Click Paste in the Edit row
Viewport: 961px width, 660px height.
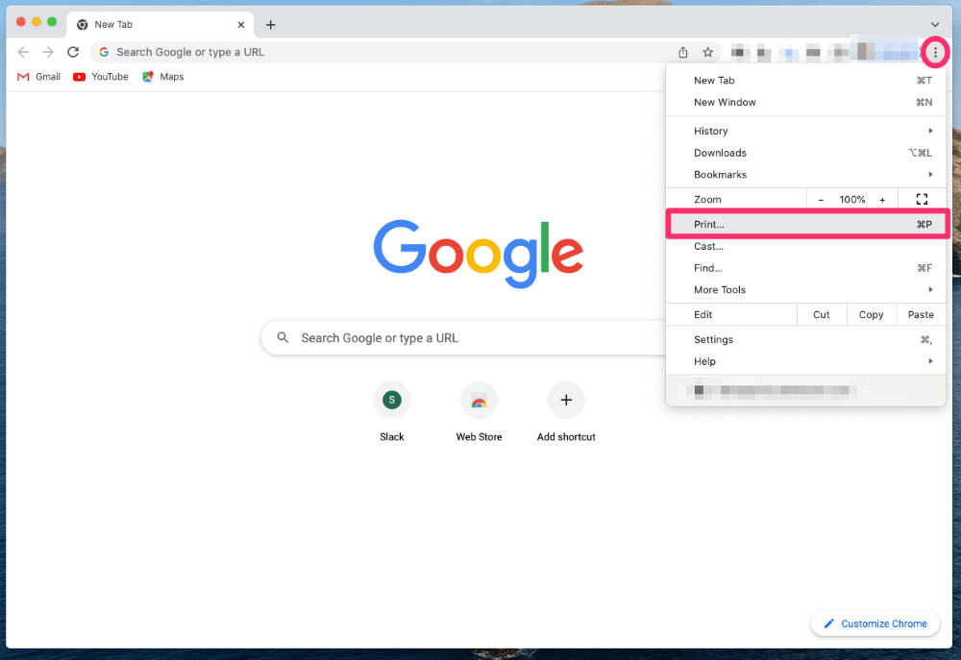pyautogui.click(x=921, y=314)
